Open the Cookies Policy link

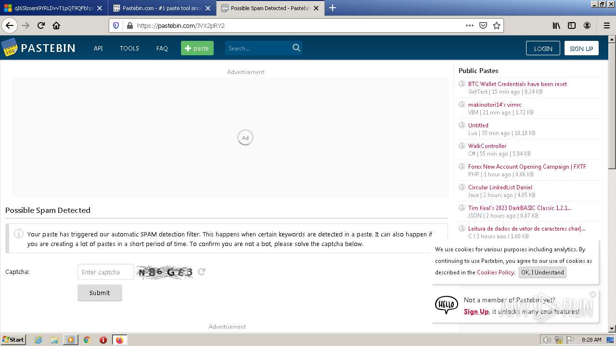click(x=495, y=272)
